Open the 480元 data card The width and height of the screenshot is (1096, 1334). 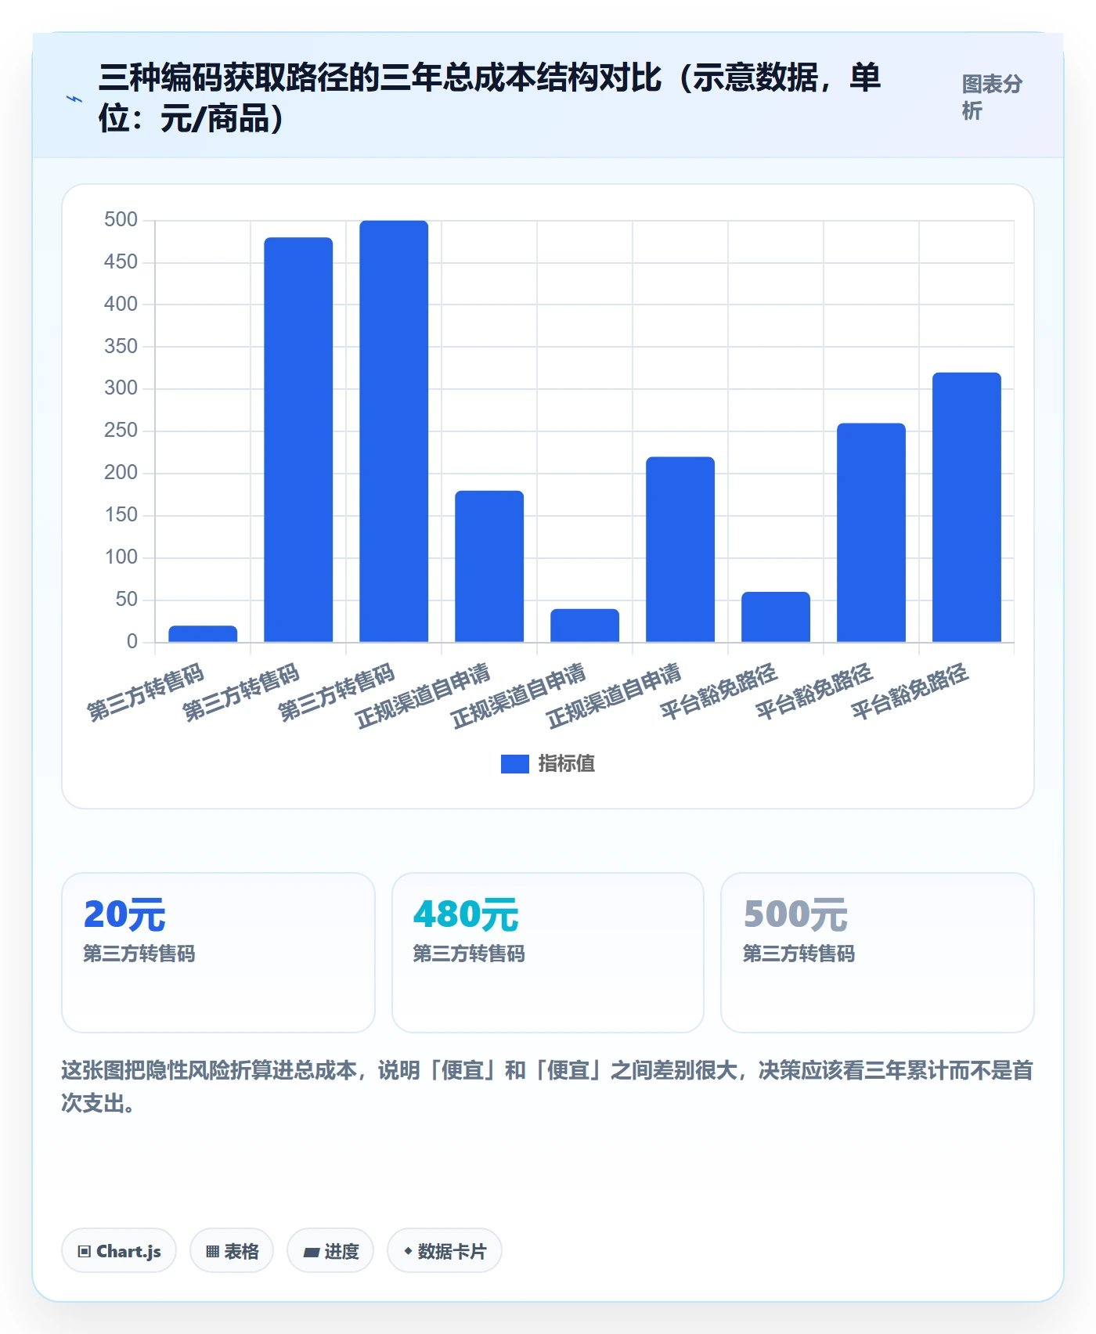coord(548,953)
